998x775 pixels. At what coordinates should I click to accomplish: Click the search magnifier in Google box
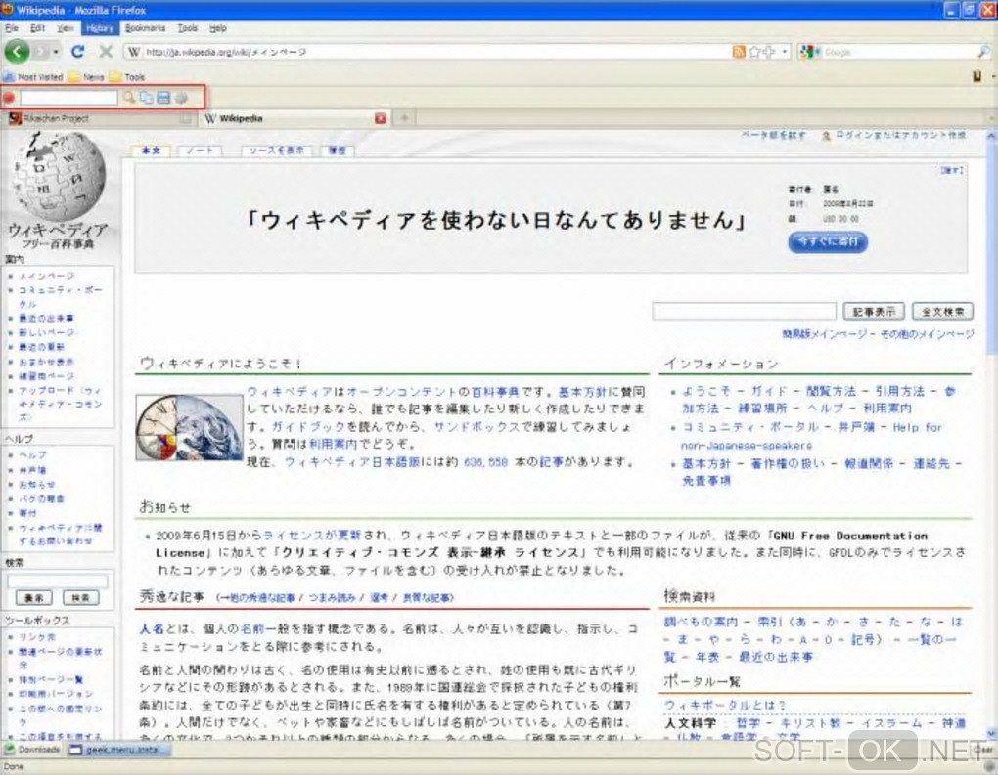point(984,52)
